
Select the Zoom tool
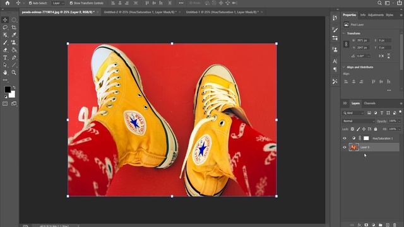tap(14, 73)
